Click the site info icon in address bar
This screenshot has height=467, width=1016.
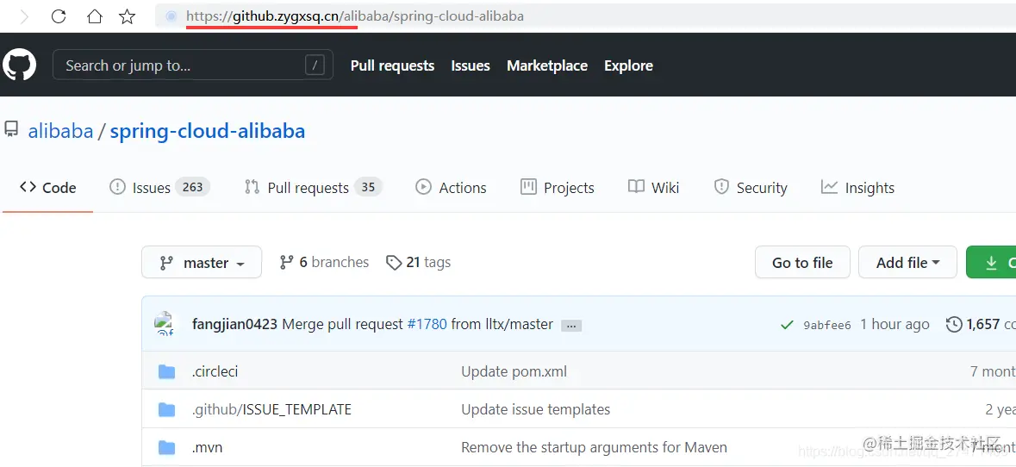click(171, 16)
